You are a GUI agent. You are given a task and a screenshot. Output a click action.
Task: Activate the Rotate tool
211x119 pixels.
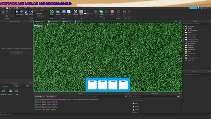tap(31, 13)
